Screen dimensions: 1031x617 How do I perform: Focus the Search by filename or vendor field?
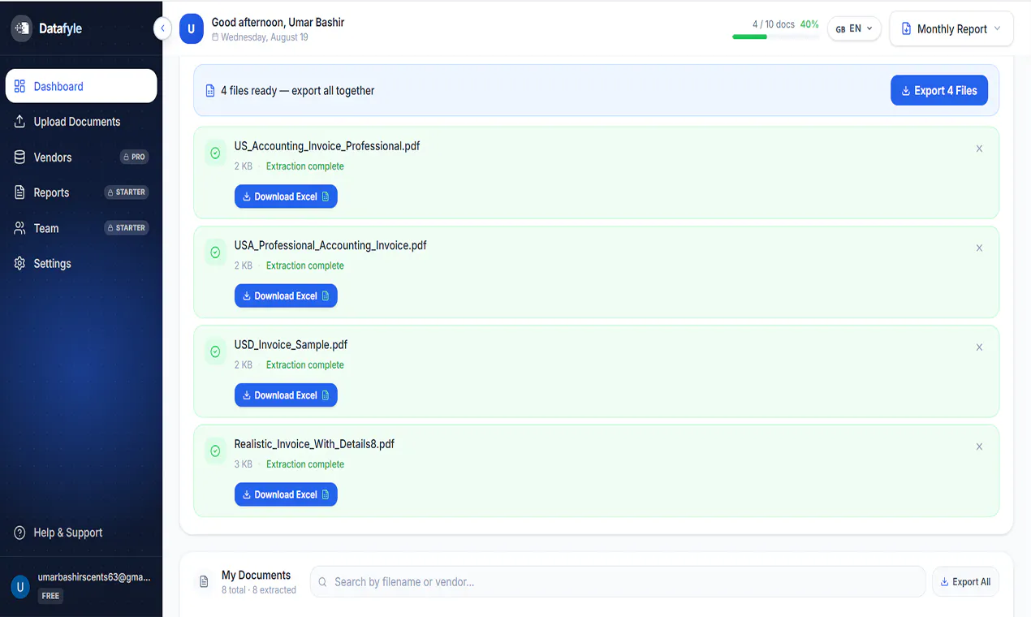tap(618, 582)
